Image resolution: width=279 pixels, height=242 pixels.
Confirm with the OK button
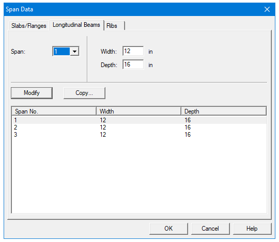coord(168,229)
